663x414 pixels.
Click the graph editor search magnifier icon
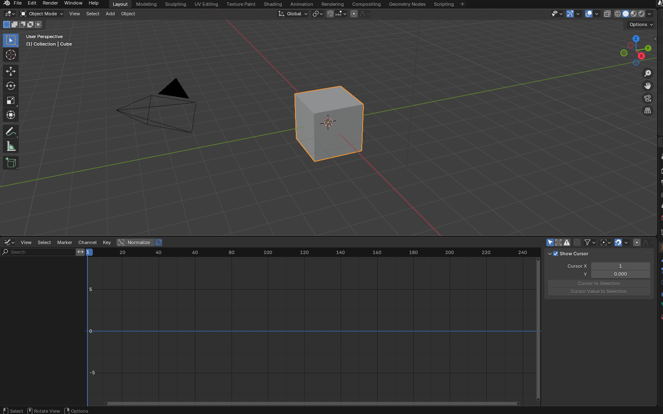tap(5, 252)
